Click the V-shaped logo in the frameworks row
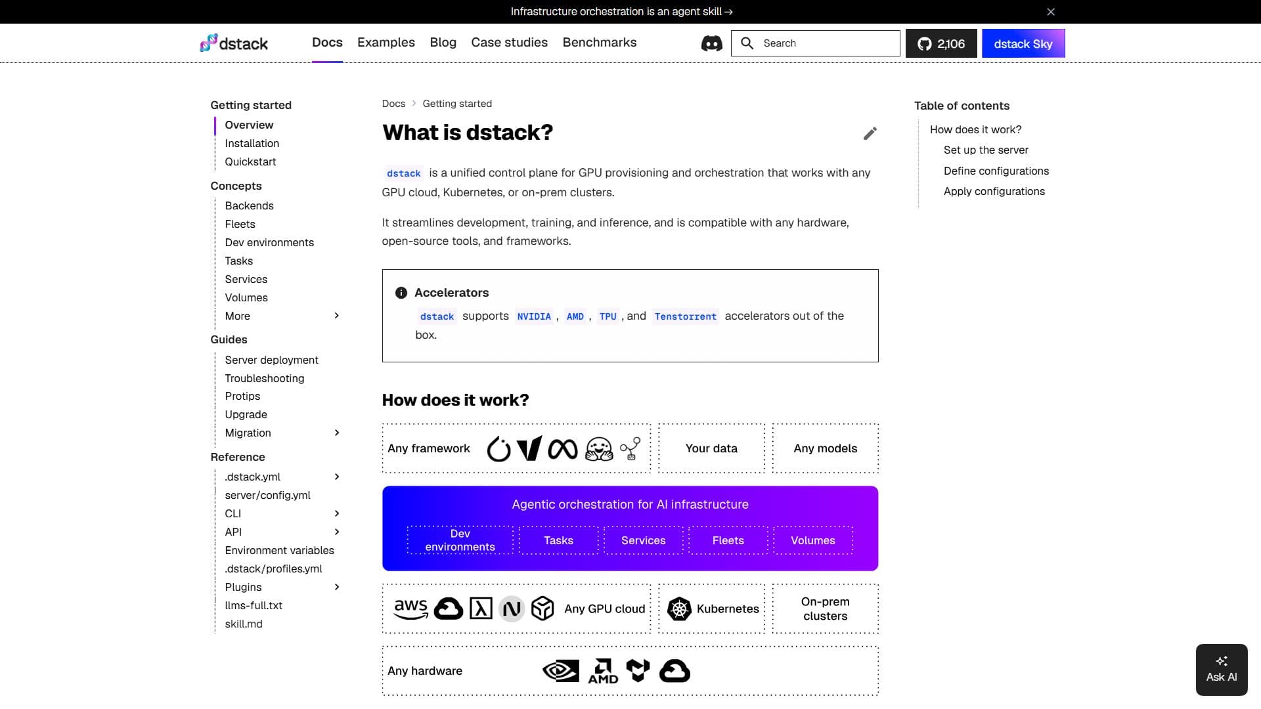The height and width of the screenshot is (709, 1261). [529, 449]
